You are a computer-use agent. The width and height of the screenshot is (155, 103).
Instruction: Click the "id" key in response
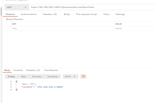(24, 84)
